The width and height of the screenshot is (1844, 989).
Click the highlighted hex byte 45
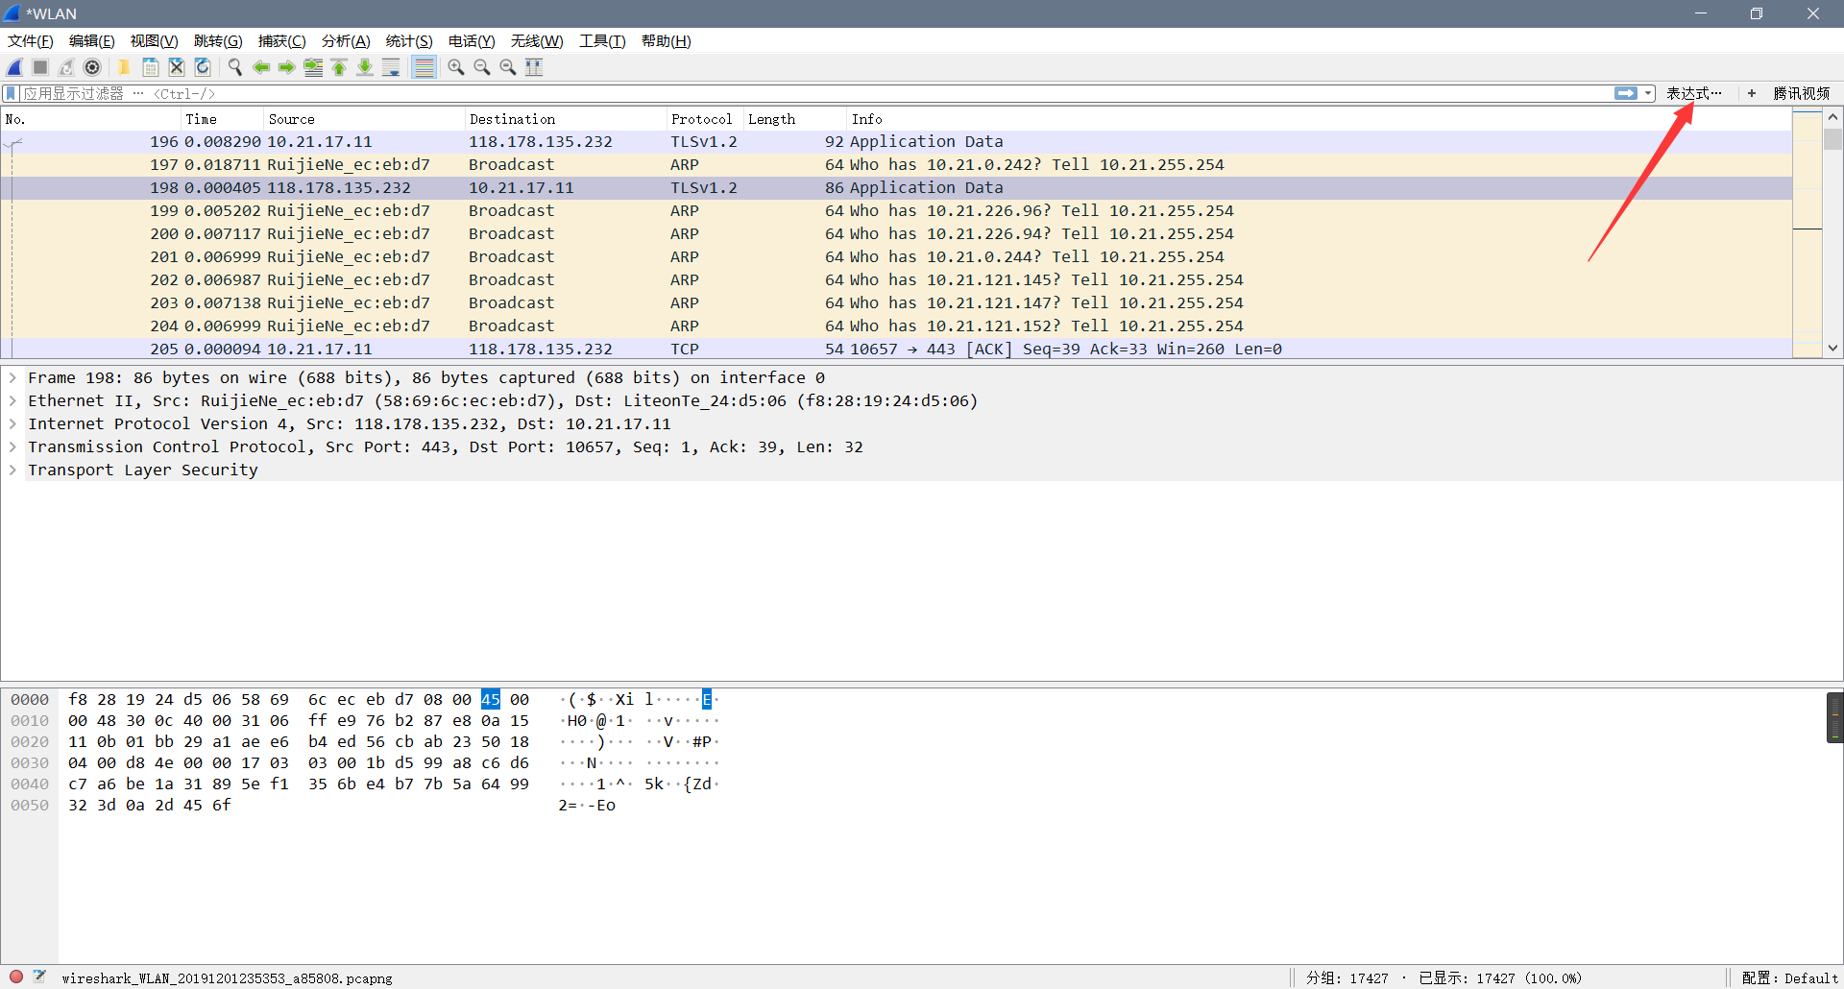click(491, 699)
